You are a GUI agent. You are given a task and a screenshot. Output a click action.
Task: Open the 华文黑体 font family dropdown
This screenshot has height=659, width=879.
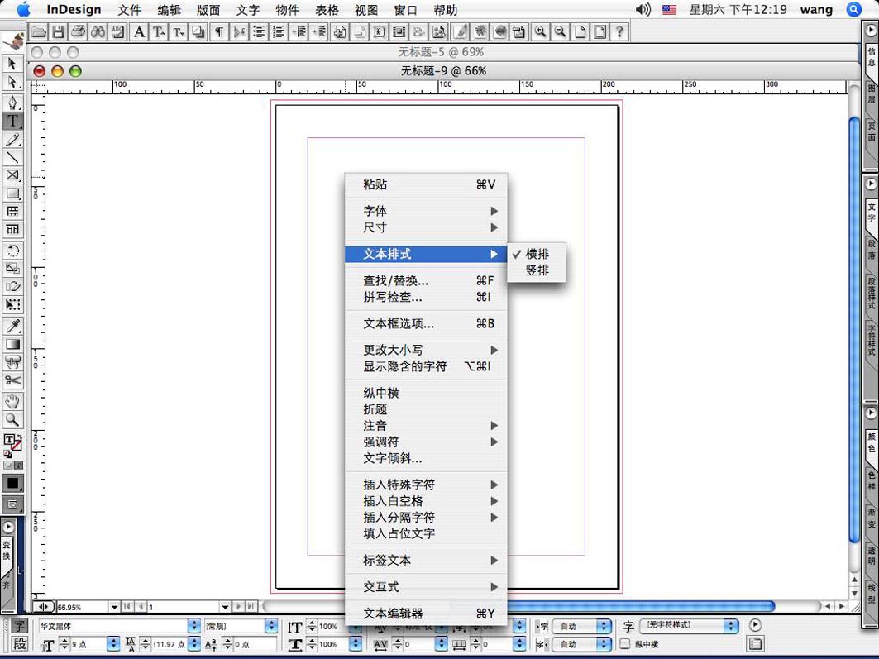(x=194, y=626)
